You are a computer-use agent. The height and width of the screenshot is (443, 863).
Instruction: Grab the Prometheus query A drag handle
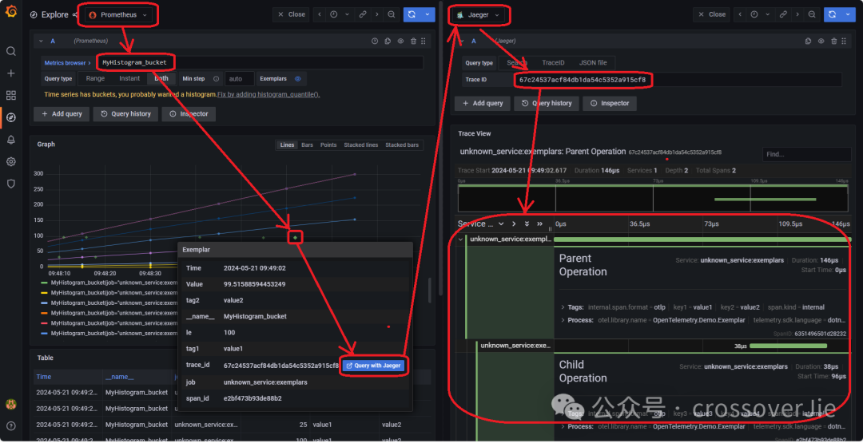click(x=424, y=41)
